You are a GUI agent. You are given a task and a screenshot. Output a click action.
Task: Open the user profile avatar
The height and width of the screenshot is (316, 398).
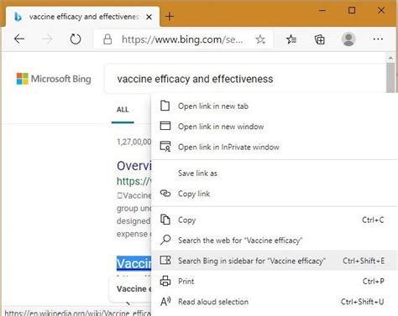tap(348, 39)
